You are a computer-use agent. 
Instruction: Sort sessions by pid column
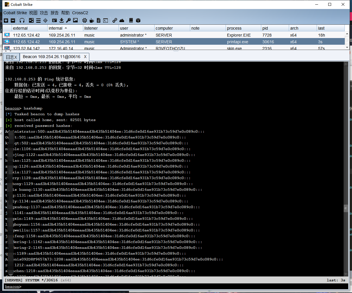click(x=275, y=28)
